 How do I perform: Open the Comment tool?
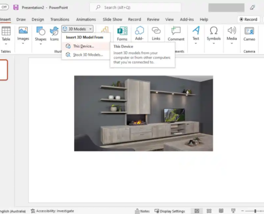pos(176,34)
